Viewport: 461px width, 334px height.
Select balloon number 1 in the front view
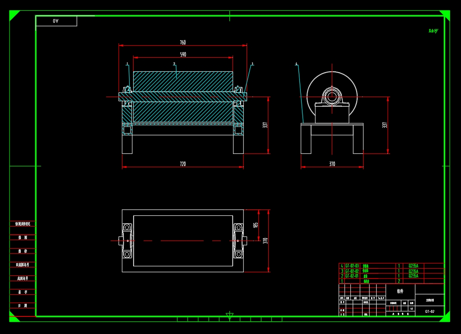point(127,64)
